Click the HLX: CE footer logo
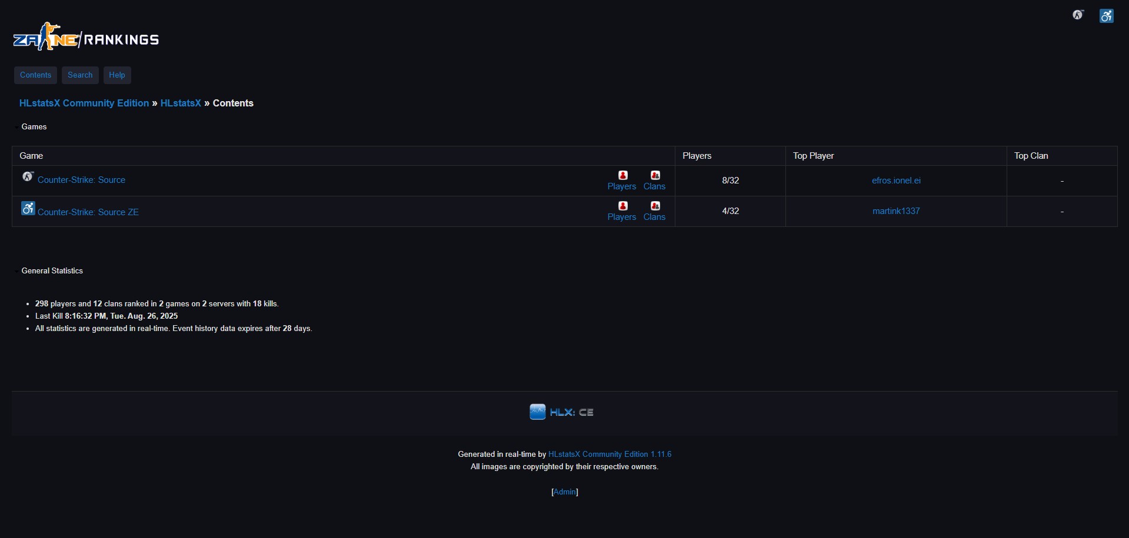This screenshot has width=1129, height=538. click(562, 412)
